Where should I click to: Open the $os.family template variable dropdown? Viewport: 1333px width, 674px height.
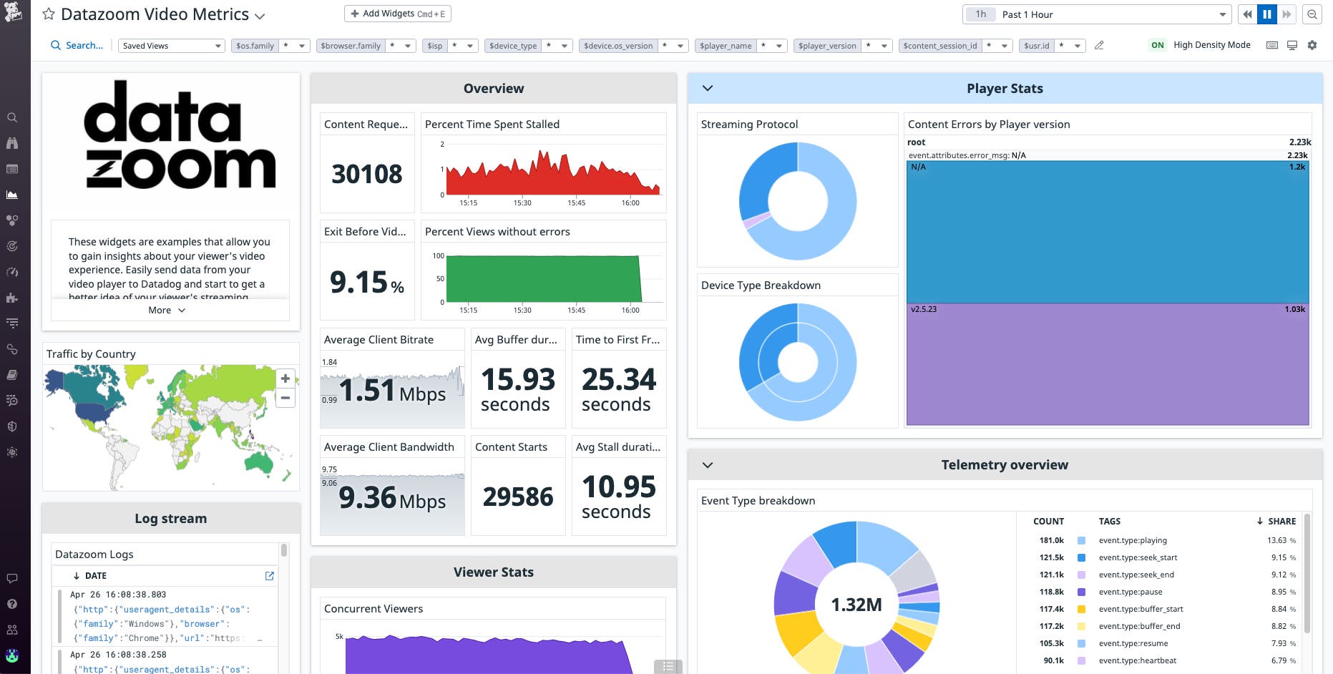[x=301, y=45]
